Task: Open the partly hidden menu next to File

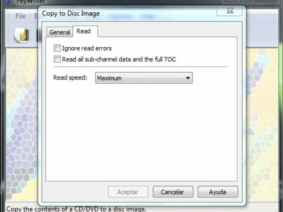Action: [36, 16]
